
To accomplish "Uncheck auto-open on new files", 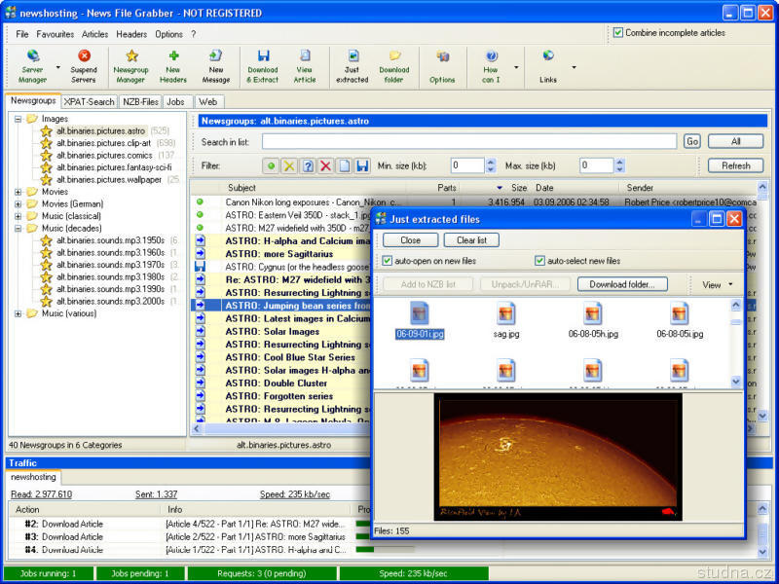I will (x=388, y=261).
